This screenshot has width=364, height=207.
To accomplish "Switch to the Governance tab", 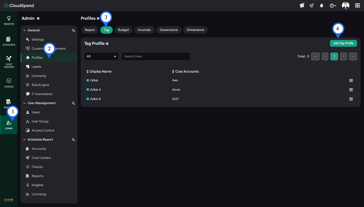I will pos(169,30).
